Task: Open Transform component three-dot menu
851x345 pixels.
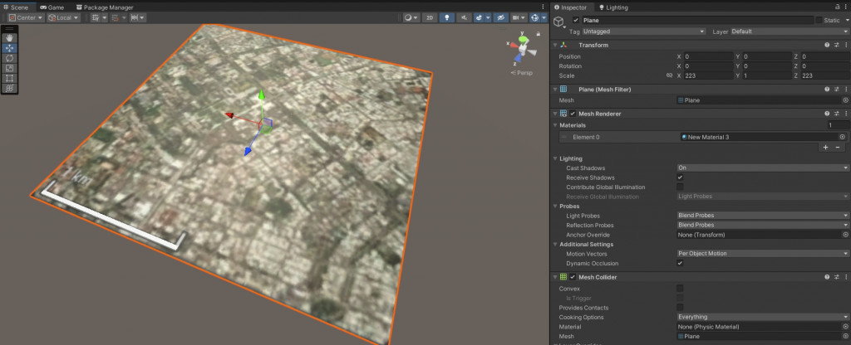Action: [x=845, y=45]
